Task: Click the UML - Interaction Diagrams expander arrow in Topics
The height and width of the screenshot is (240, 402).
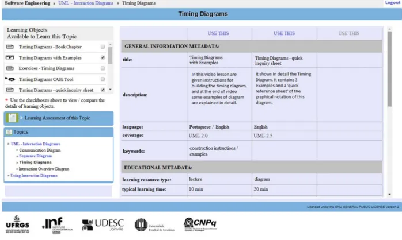Action: coord(9,144)
